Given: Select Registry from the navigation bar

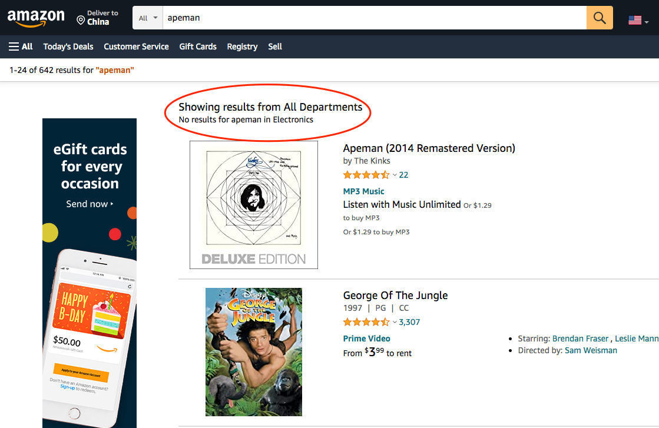Looking at the screenshot, I should [242, 47].
